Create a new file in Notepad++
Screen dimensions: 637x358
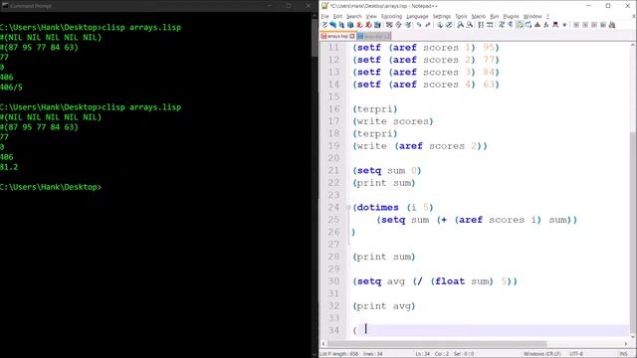tap(323, 25)
